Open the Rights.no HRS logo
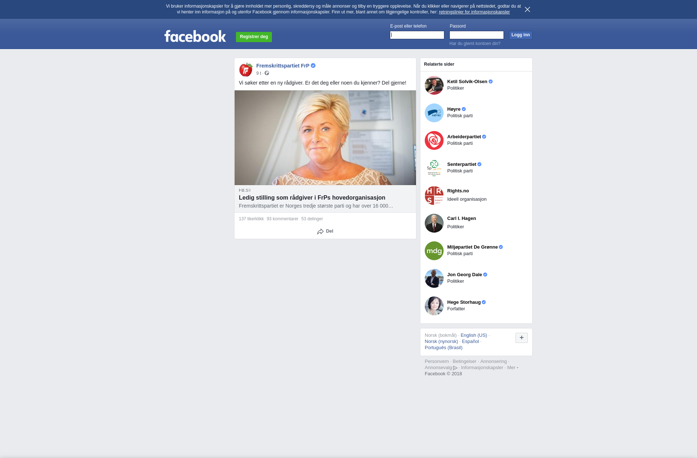 point(434,196)
